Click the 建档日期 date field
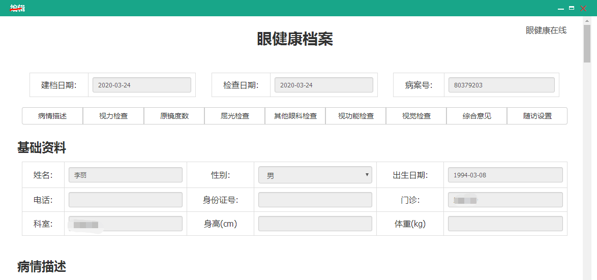The height and width of the screenshot is (280, 597). coord(142,85)
